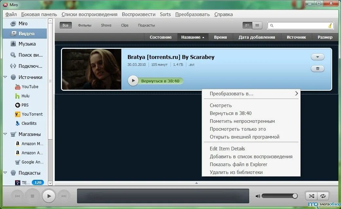Play Bratya video from resume button
The image size is (341, 209).
point(133,81)
